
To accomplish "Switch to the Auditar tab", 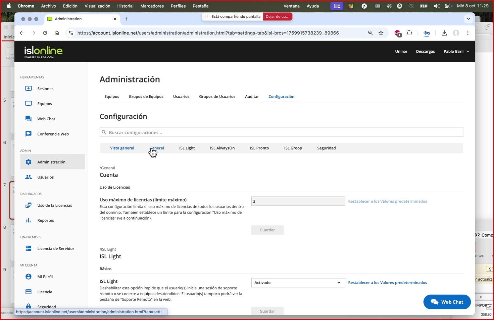I will click(x=252, y=96).
